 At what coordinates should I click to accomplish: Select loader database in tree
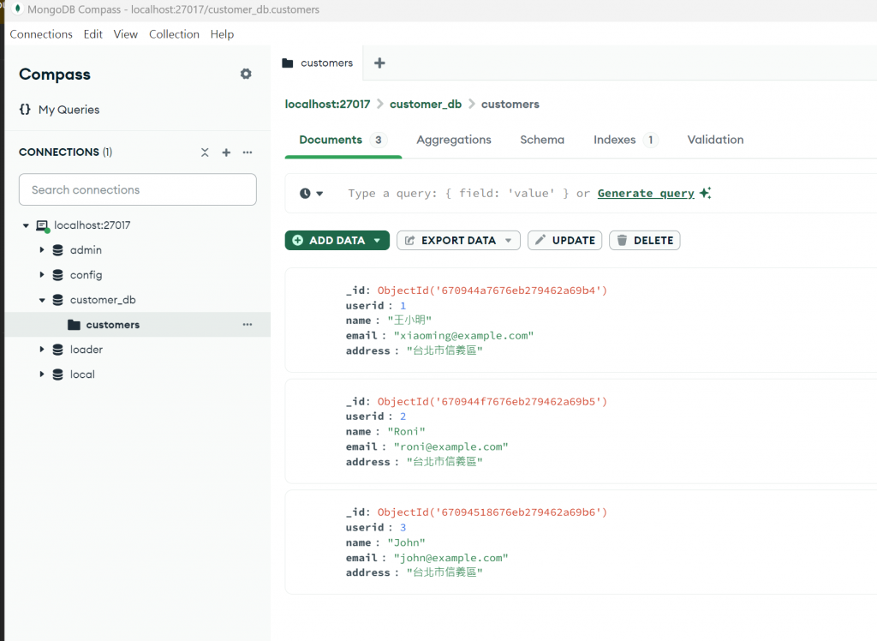tap(87, 350)
